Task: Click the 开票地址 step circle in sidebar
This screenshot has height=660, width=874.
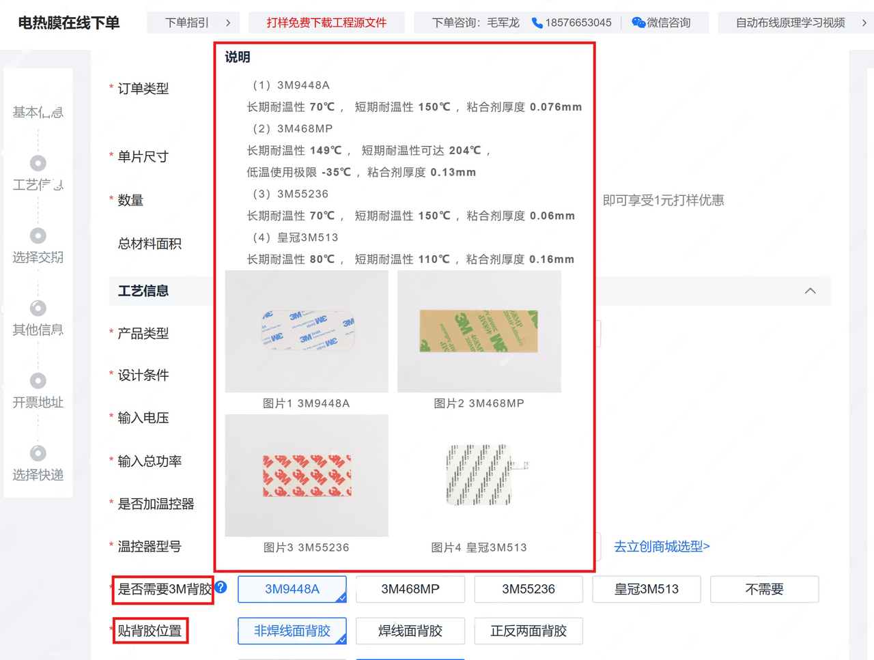Action: 38,381
